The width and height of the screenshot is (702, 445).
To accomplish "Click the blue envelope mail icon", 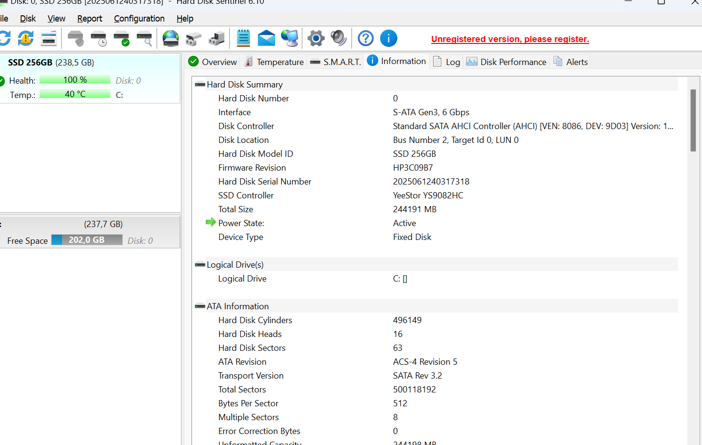I will tap(266, 39).
